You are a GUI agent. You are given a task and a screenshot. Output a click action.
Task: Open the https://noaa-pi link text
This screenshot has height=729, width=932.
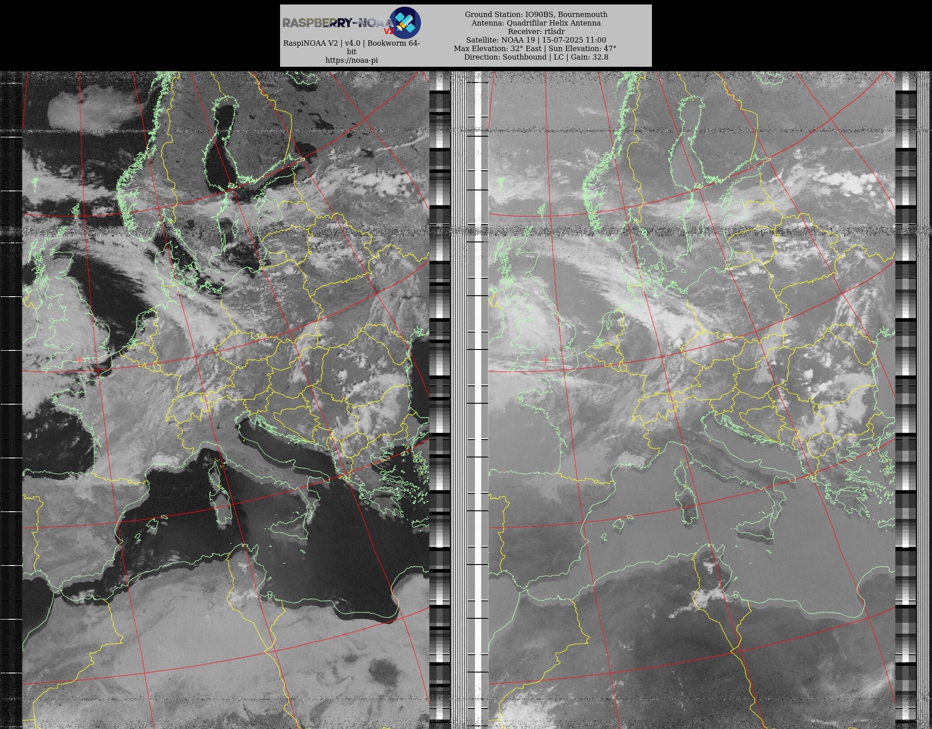pos(352,60)
